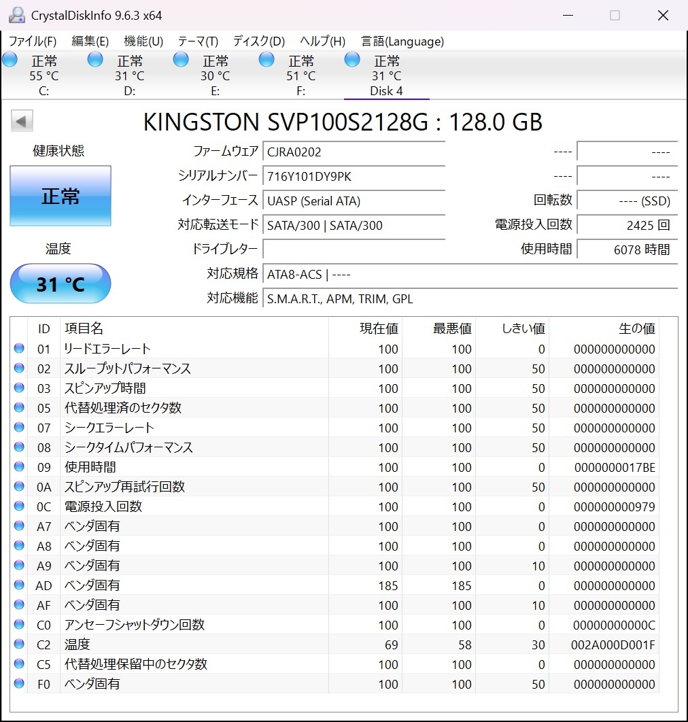Click status orb for attribute AD
Image resolution: width=688 pixels, height=722 pixels.
click(19, 585)
